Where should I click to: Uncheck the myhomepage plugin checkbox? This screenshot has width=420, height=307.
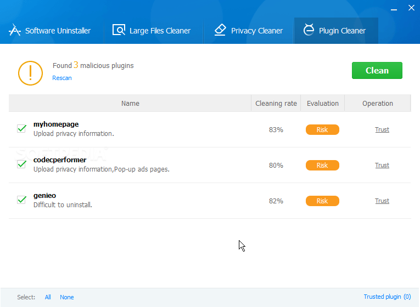21,128
